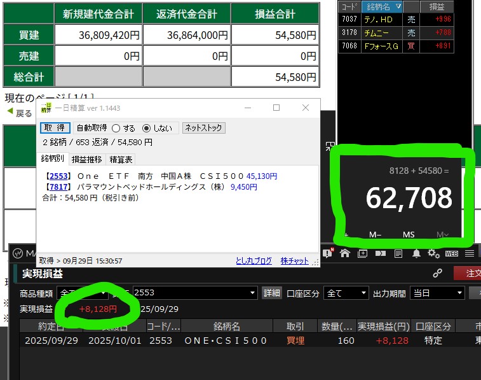Select the する auto-fetch radio button
481x380 pixels.
click(116, 128)
